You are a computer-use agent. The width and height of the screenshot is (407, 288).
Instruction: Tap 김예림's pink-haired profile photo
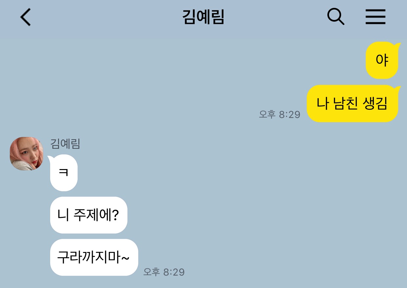[27, 154]
